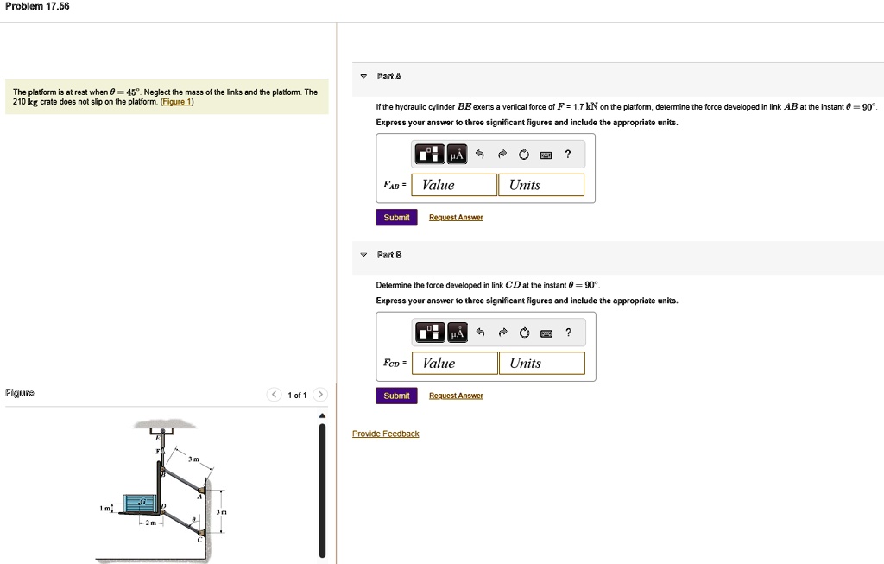Click the Value input field in Part A
The height and width of the screenshot is (564, 884).
pos(453,184)
